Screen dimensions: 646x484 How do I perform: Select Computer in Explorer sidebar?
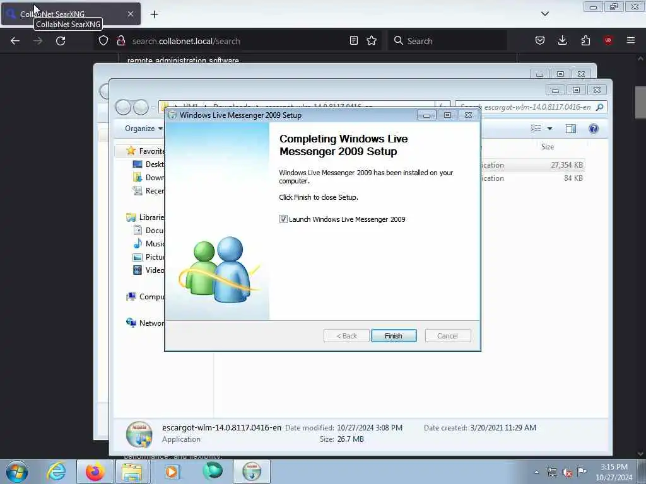coord(146,296)
